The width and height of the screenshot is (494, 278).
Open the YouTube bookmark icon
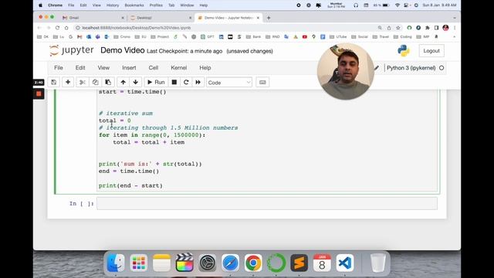(305, 37)
